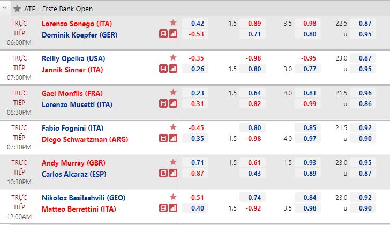
Task: Open live stream icon for Basilashvili vs Berrettini
Action: pos(163,208)
